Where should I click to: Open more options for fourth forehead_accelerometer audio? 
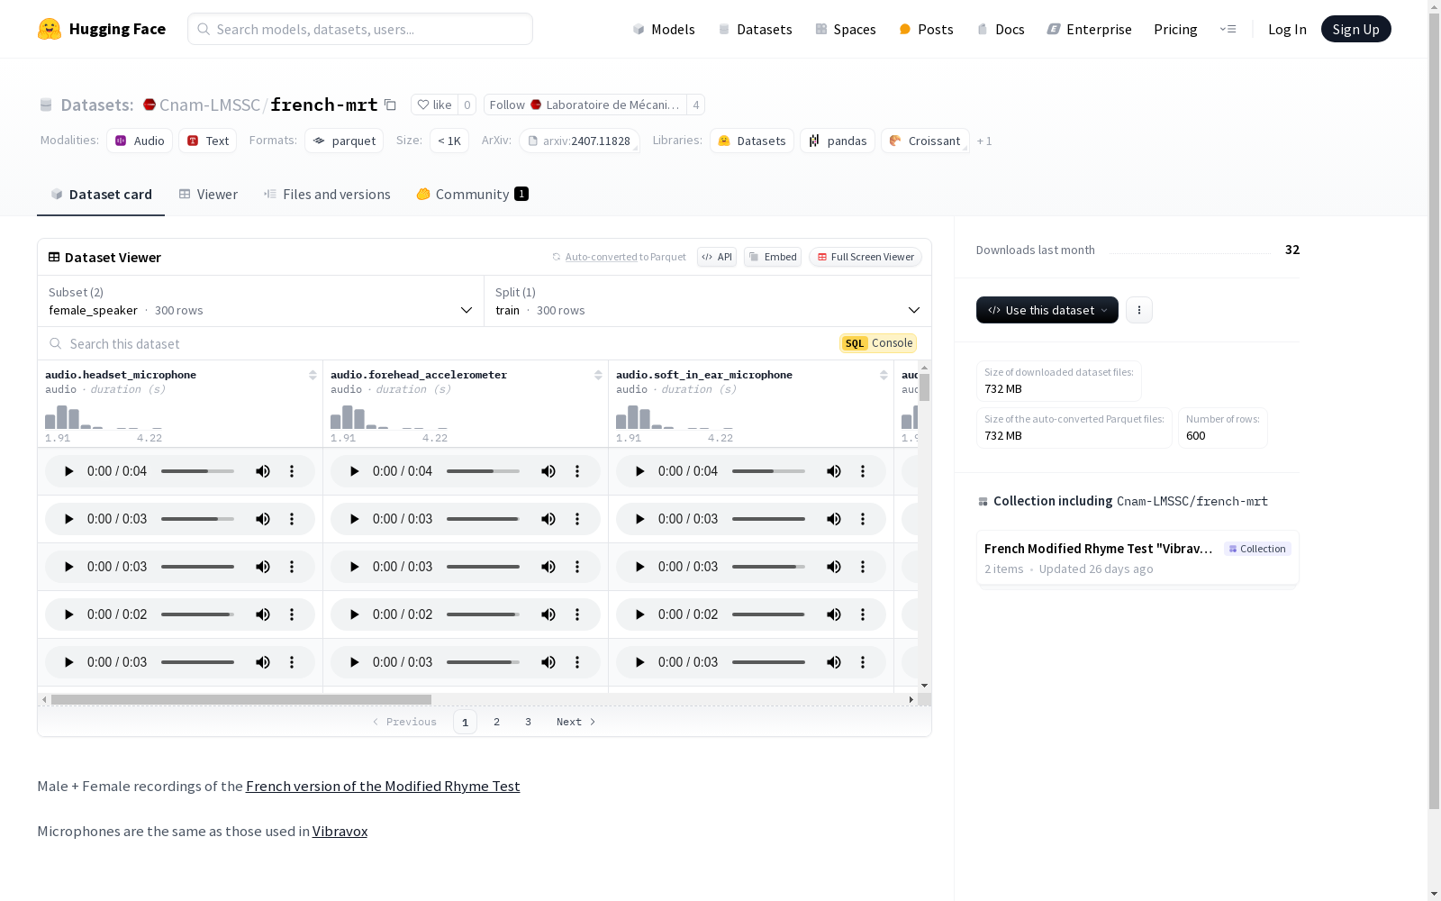(577, 614)
